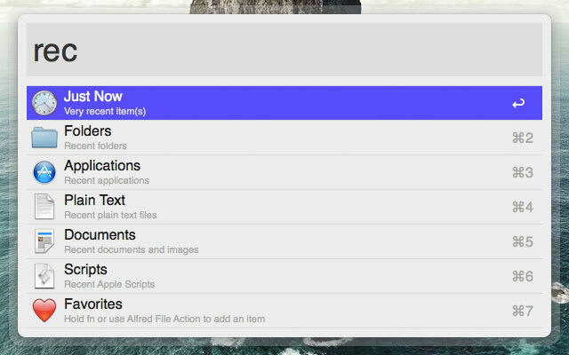Click the ⌘3 shortcut hint

click(523, 172)
